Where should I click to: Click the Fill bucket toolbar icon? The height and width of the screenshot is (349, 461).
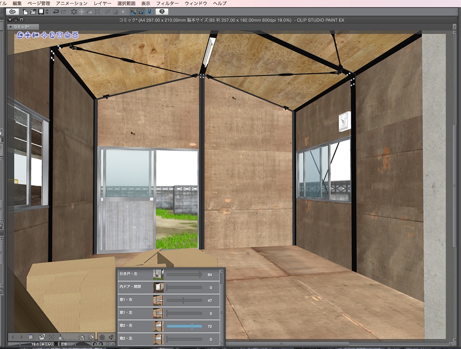tap(90, 12)
